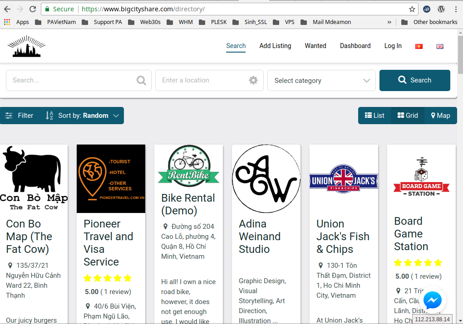Open the Wanted nav item
Screen dimensions: 463x324
point(315,46)
